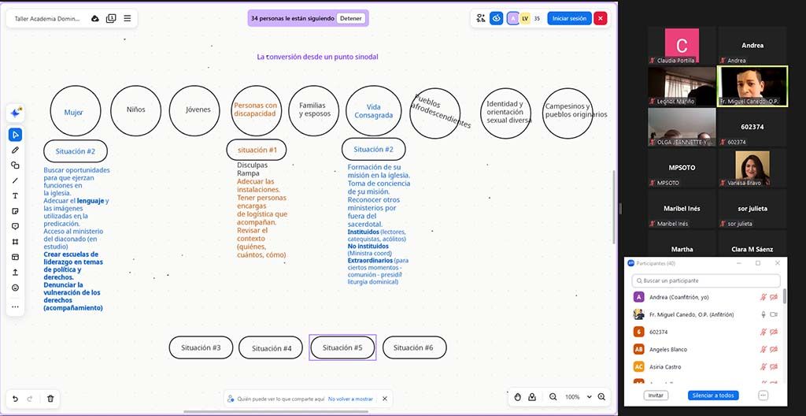
Task: Select the pencil drawing tool
Action: coord(15,150)
